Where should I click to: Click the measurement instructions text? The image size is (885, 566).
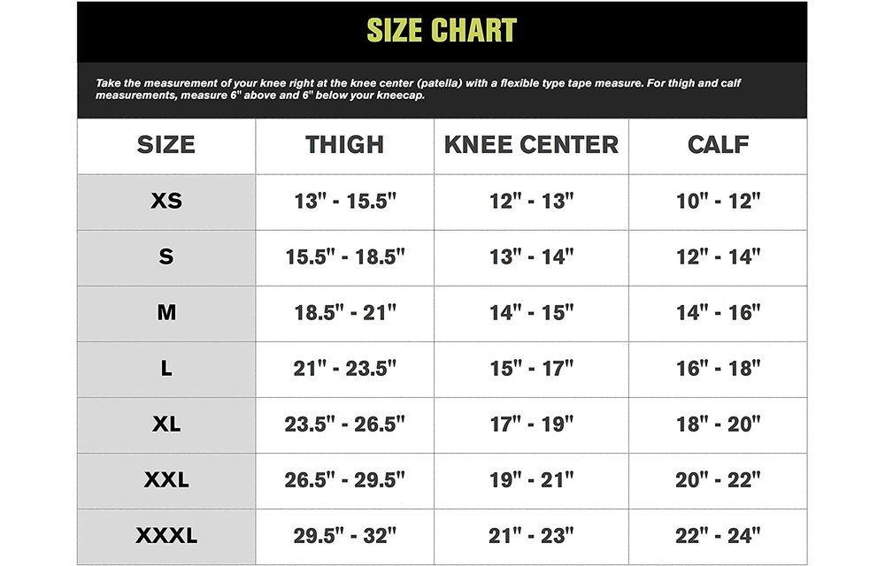pyautogui.click(x=418, y=89)
